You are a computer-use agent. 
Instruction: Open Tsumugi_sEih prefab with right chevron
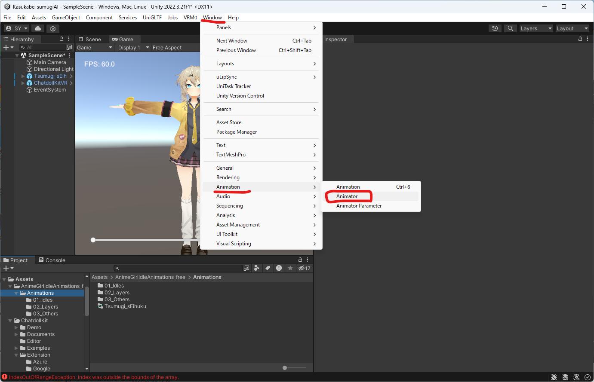pos(71,76)
